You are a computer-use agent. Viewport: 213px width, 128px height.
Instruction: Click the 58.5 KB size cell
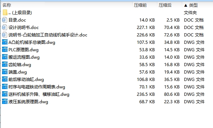click(x=147, y=65)
